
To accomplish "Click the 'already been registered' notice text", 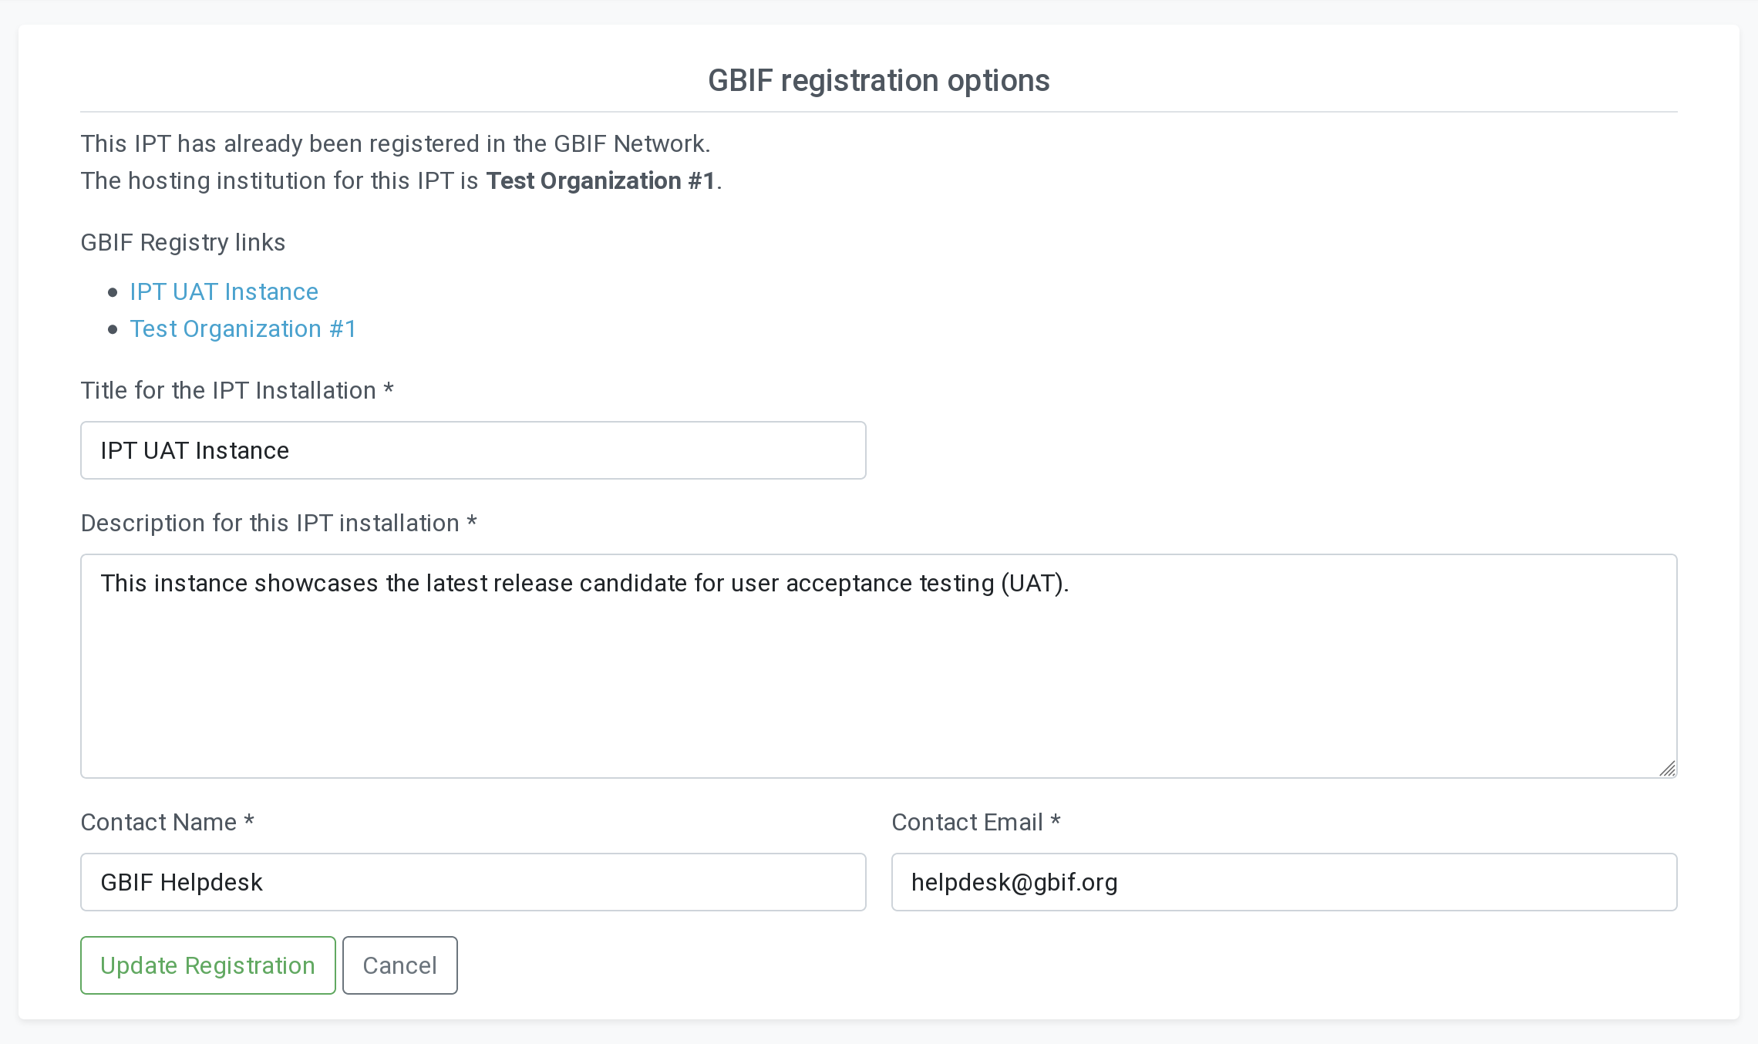I will (x=395, y=143).
